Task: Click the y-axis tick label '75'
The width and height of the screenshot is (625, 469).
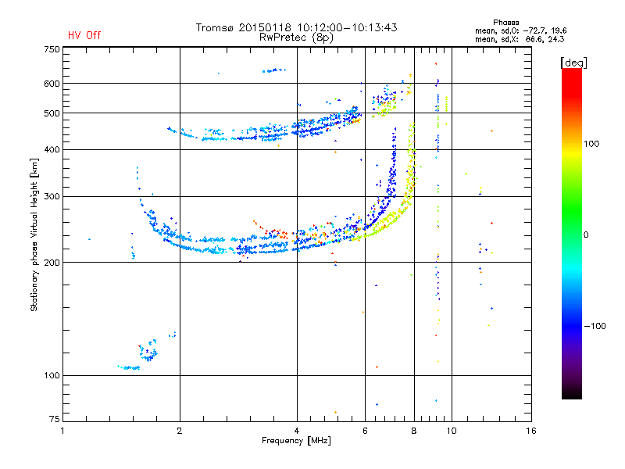Action: point(55,419)
